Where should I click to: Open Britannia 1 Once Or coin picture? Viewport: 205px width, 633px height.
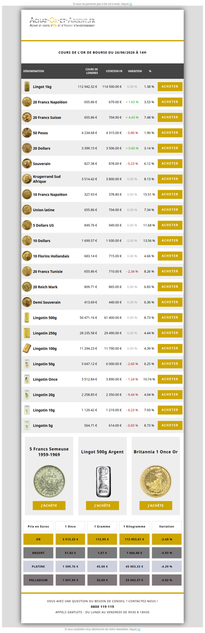pyautogui.click(x=156, y=481)
